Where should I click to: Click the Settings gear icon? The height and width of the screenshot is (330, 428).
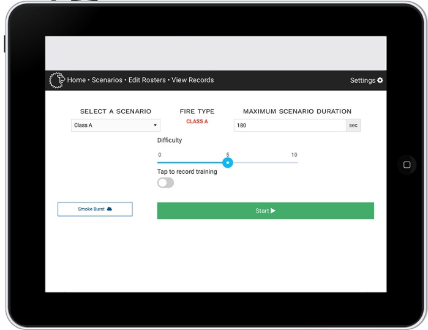[x=380, y=80]
